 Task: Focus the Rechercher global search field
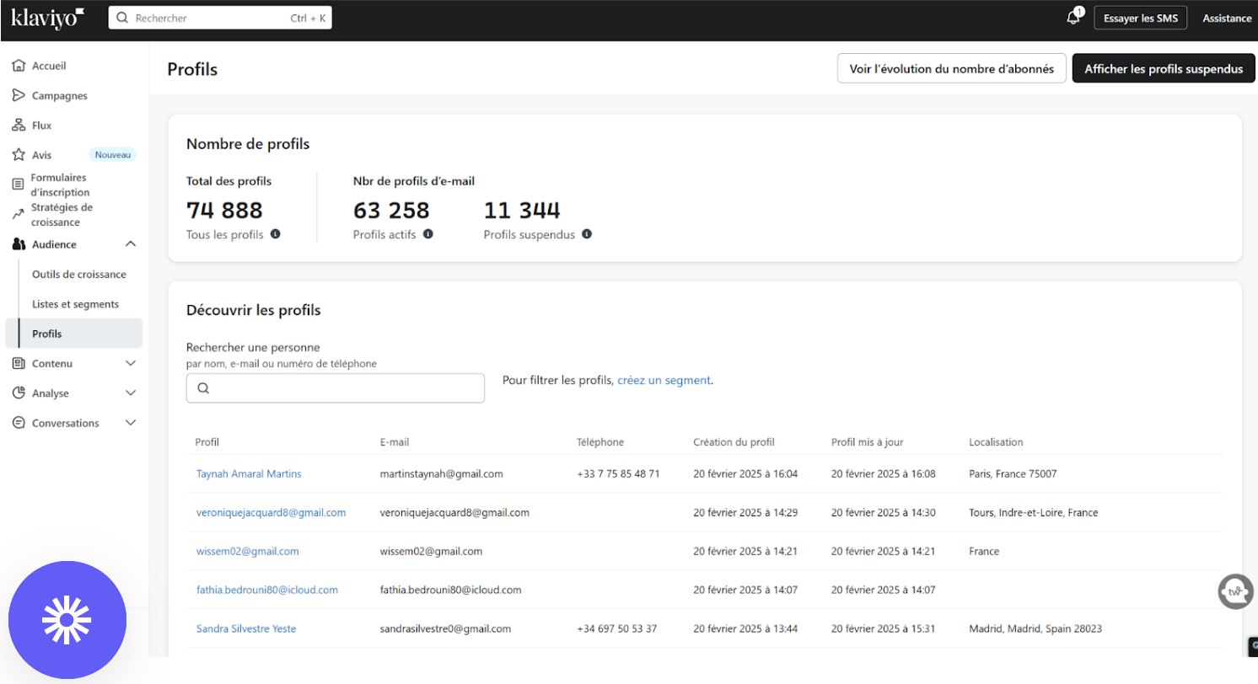pos(220,18)
